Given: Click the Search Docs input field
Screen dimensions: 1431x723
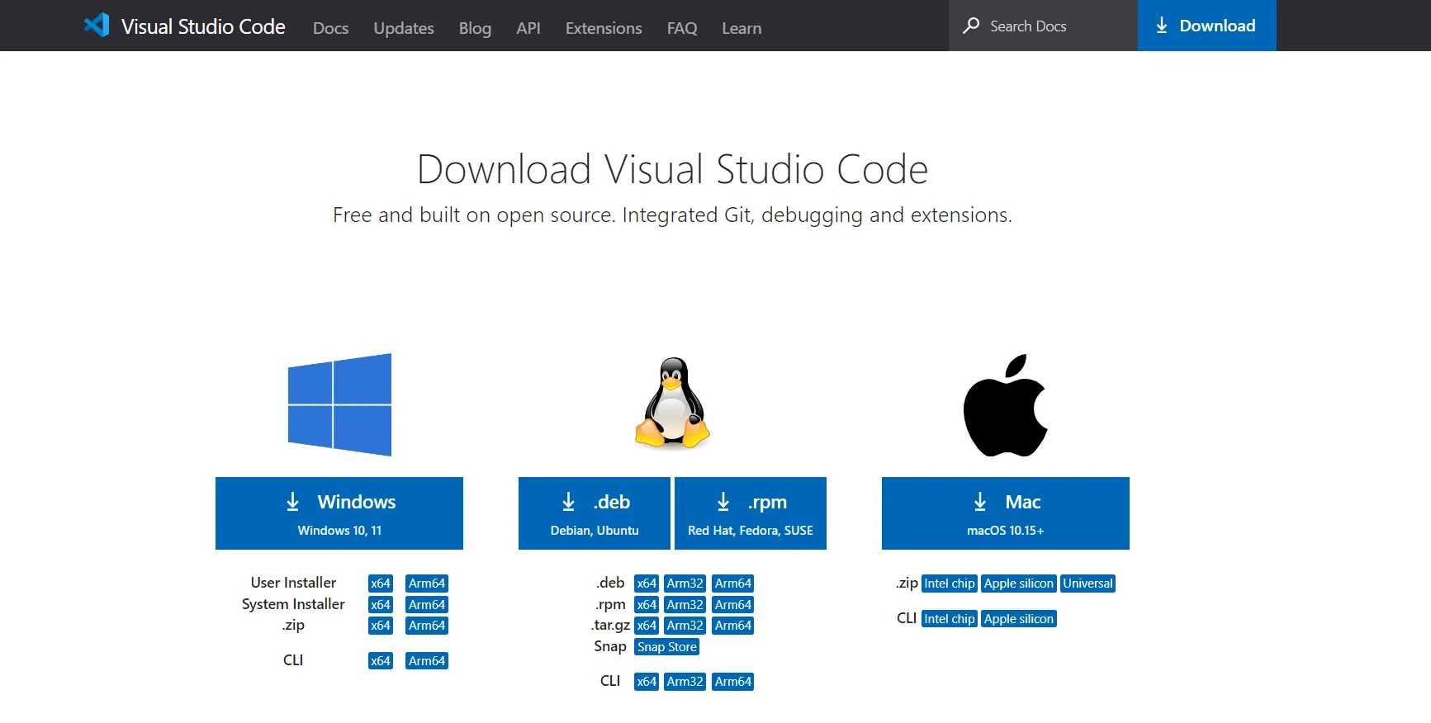Looking at the screenshot, I should tap(1044, 26).
